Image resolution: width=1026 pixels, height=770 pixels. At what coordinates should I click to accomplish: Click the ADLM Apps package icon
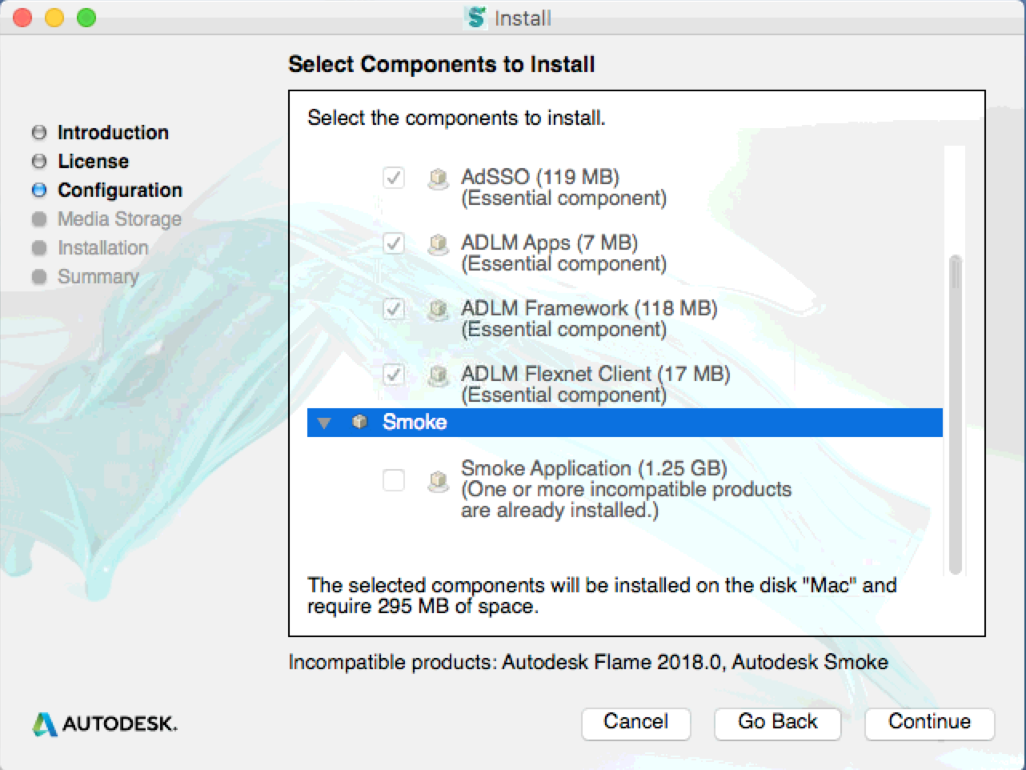click(x=438, y=243)
